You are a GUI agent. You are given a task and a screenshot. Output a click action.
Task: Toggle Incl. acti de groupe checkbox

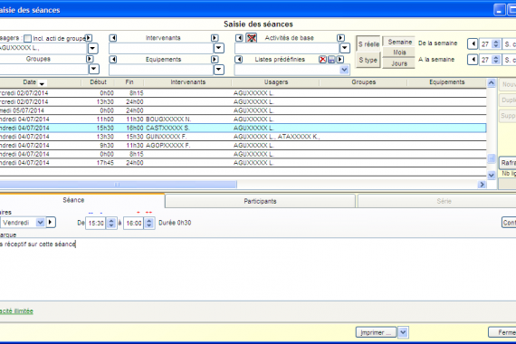tap(28, 39)
